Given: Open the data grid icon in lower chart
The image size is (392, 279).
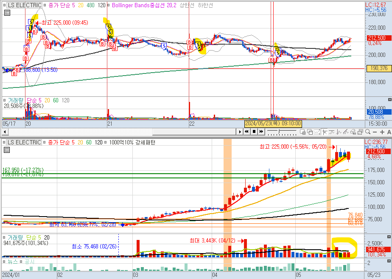Looking at the screenshot, I should [7, 150].
